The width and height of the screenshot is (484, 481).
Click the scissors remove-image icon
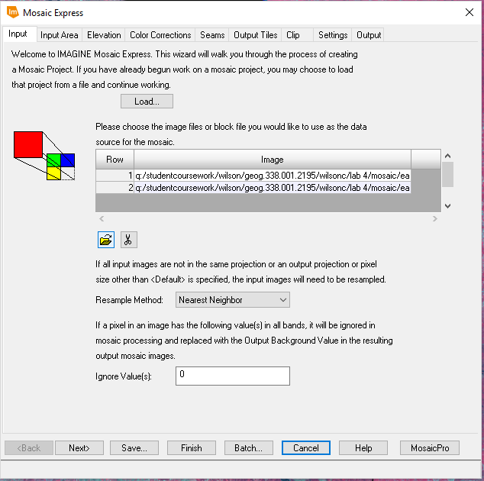[129, 240]
